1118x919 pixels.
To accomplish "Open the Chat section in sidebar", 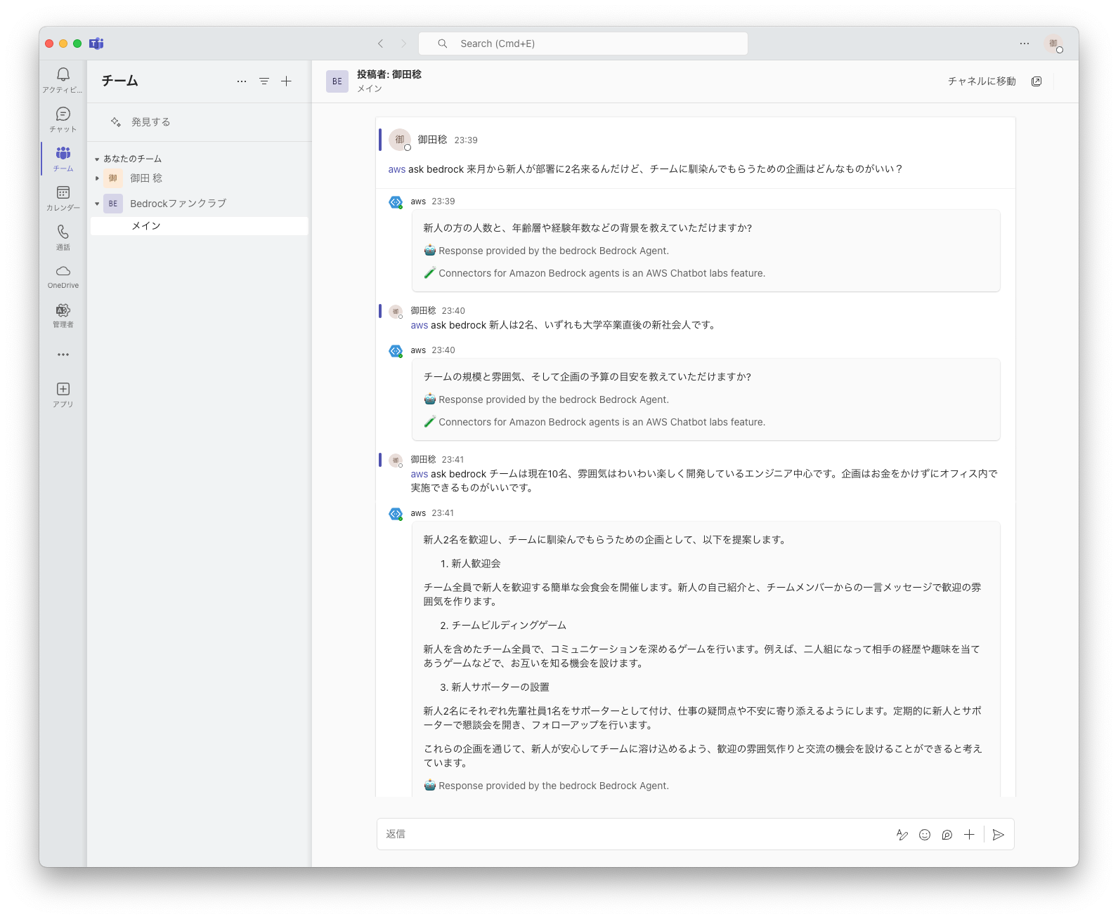I will [x=63, y=119].
